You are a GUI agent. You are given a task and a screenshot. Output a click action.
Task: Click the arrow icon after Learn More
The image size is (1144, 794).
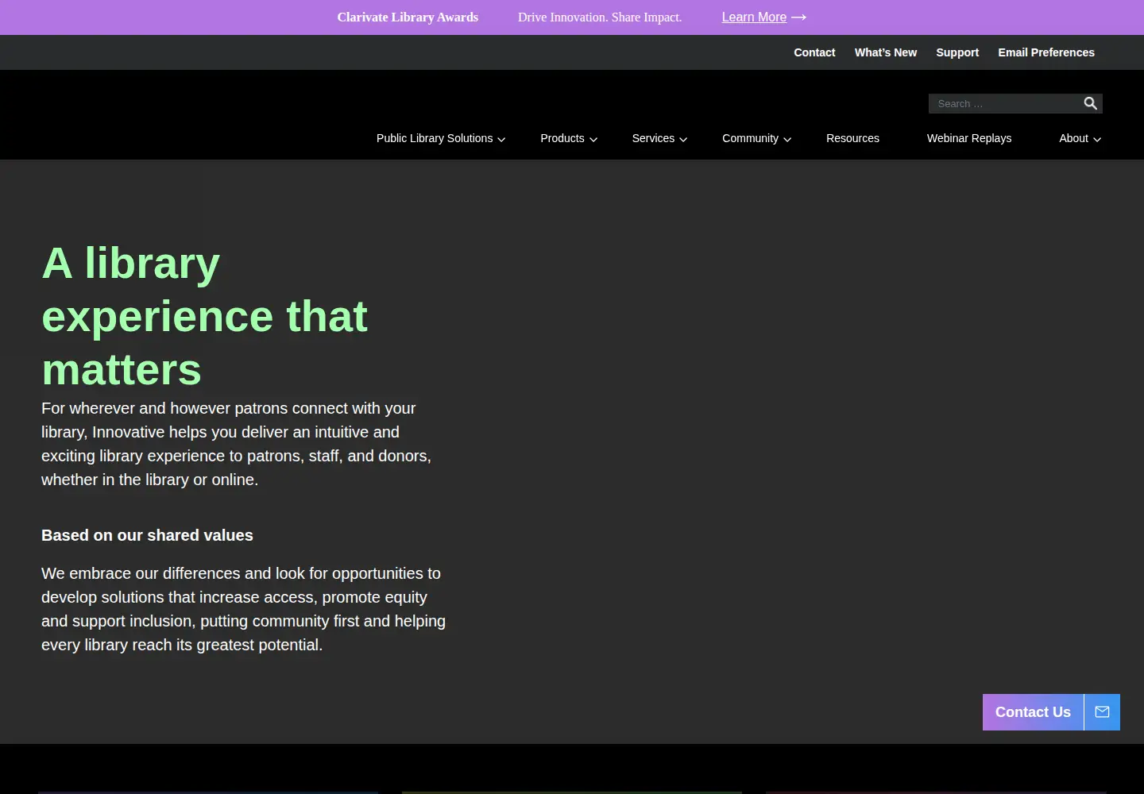(x=798, y=17)
